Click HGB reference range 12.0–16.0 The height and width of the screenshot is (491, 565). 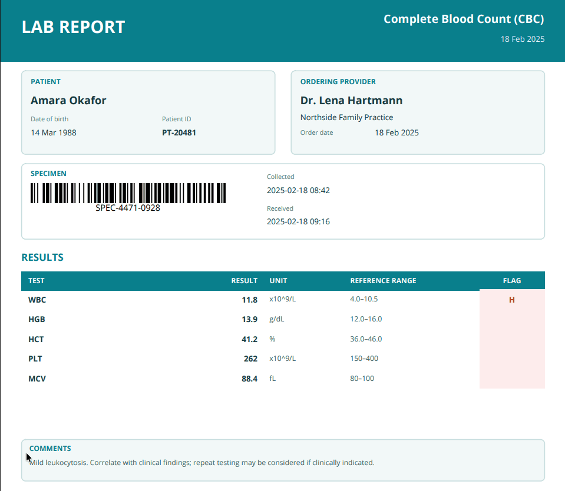[x=366, y=319]
